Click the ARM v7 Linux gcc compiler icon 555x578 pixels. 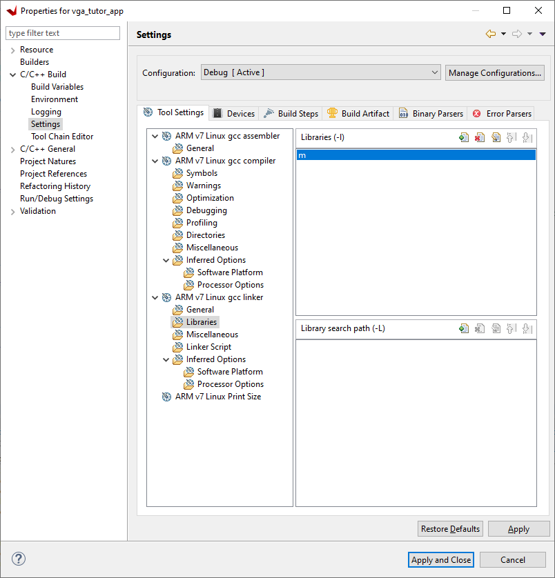pyautogui.click(x=167, y=161)
